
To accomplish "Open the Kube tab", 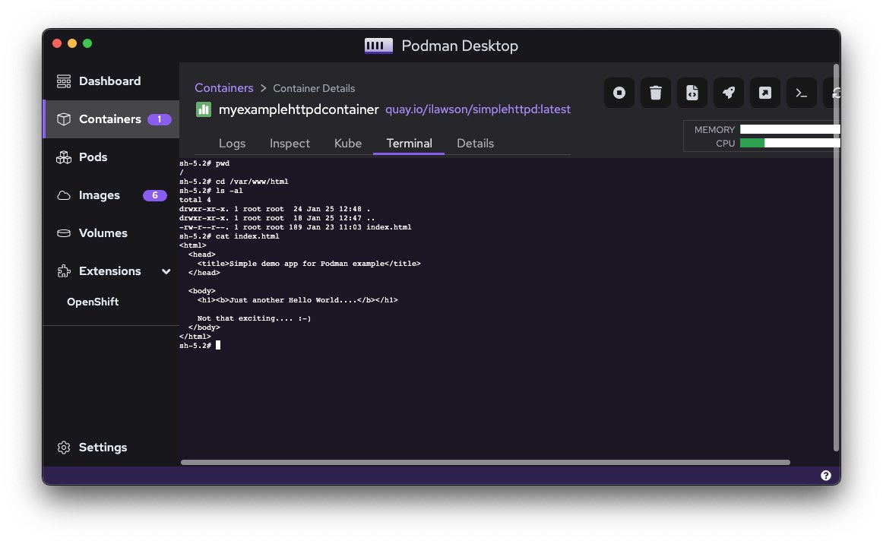I will click(348, 144).
